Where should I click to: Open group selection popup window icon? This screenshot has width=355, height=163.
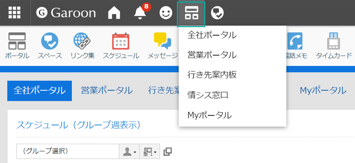coord(168,151)
